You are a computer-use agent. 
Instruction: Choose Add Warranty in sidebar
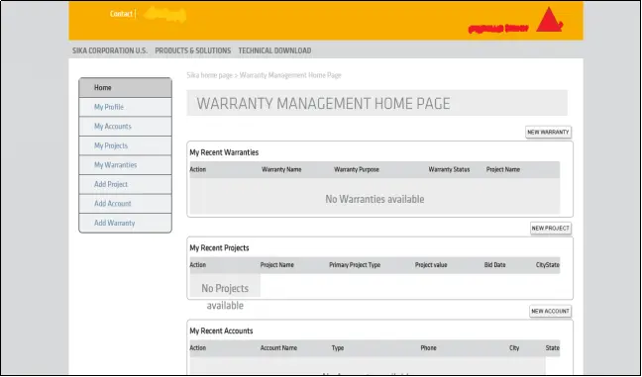pos(125,223)
